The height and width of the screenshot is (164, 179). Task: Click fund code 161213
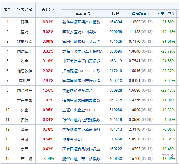(116, 129)
